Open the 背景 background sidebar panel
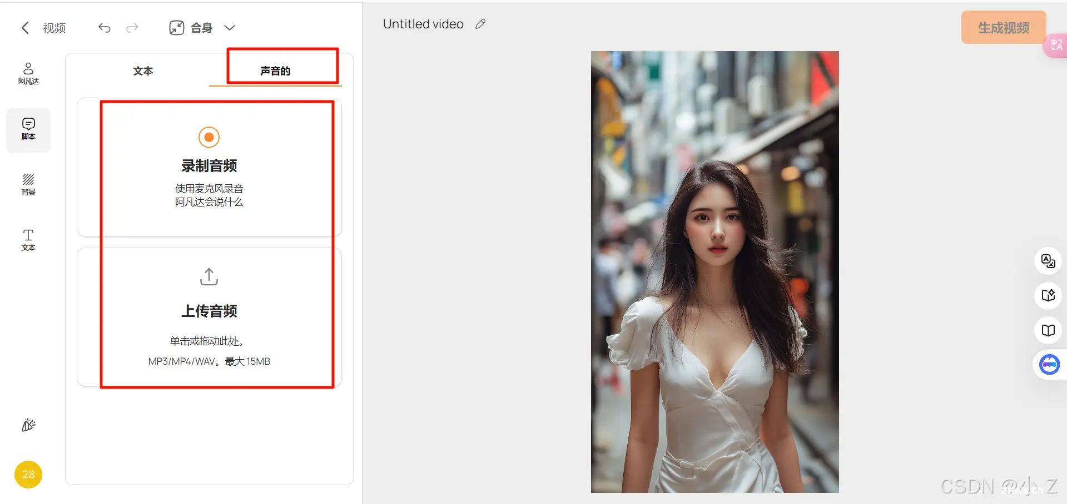This screenshot has width=1067, height=504. pos(28,185)
